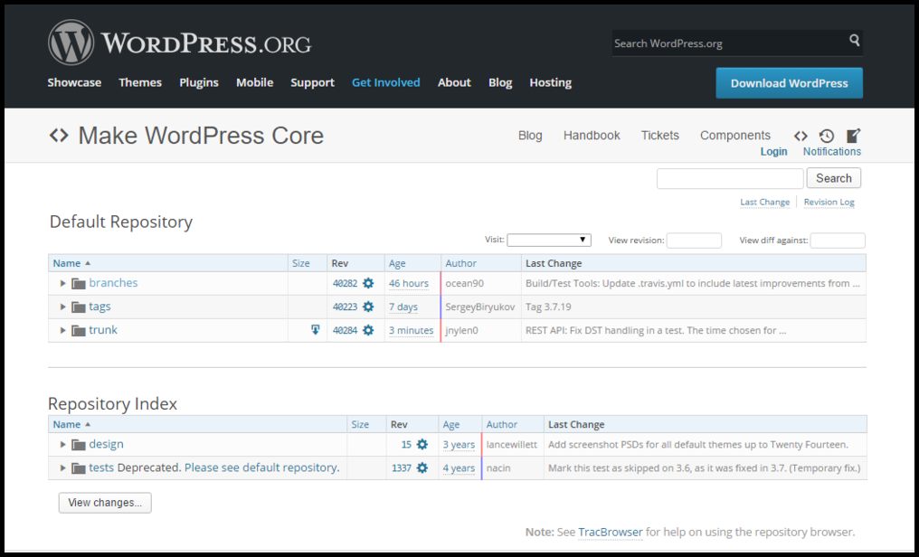Open Support in the top navigation

point(312,82)
